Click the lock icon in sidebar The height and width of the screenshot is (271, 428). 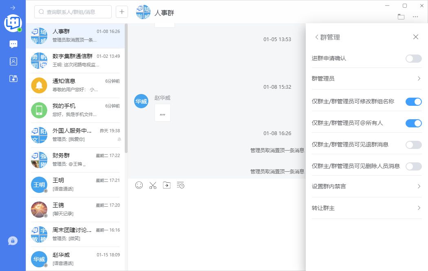coord(13,241)
